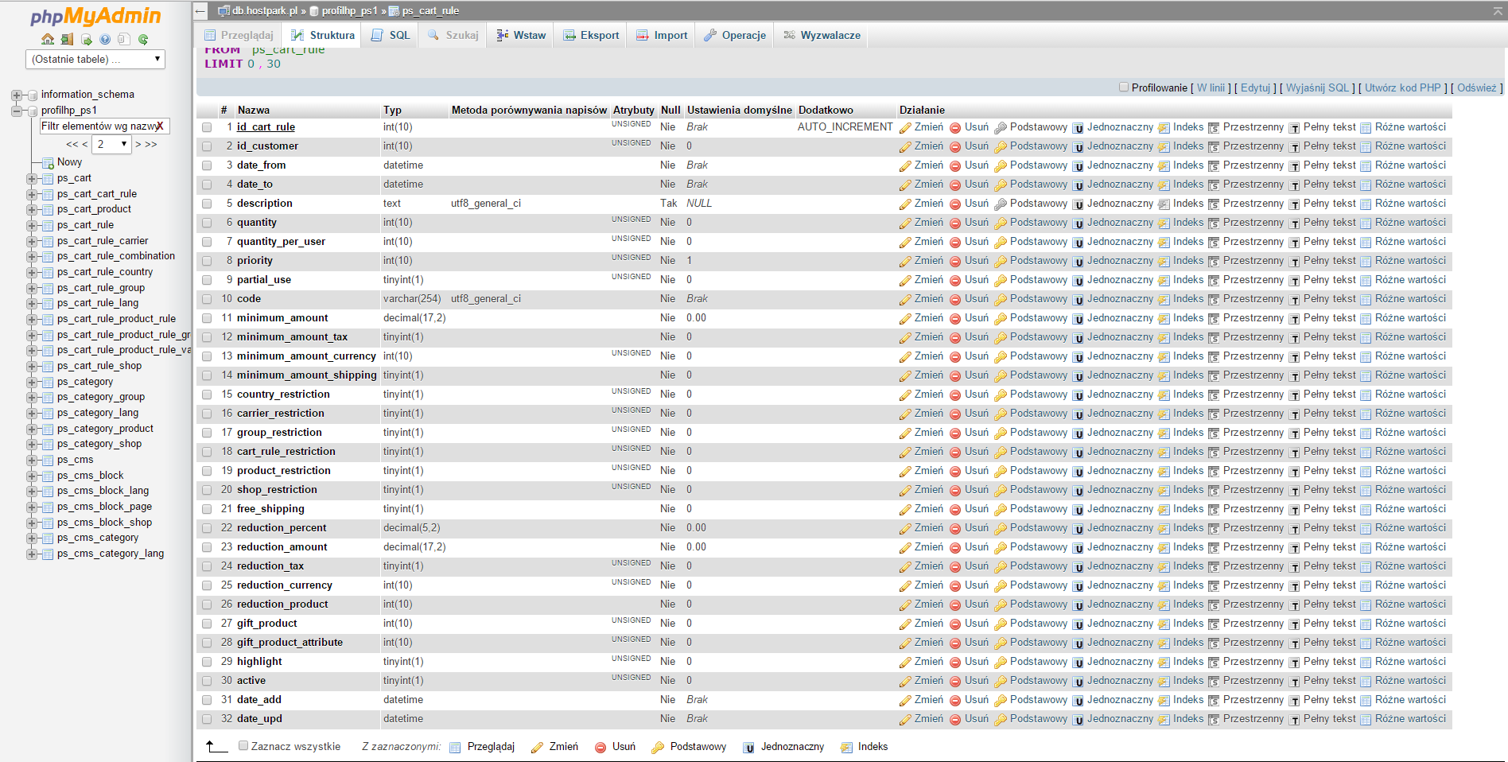Click the Nowy new-table icon
1508x762 pixels.
(48, 162)
